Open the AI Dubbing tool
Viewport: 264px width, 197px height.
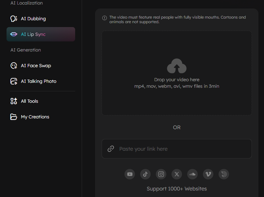coord(33,19)
